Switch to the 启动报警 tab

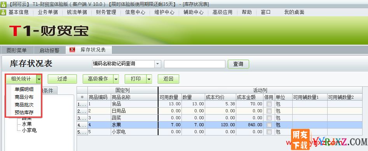pyautogui.click(x=49, y=50)
